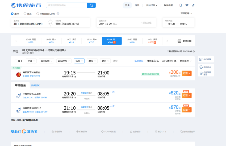Click the heart favorites icon in header
Image resolution: width=226 pixels, height=146 pixels.
(187, 5)
